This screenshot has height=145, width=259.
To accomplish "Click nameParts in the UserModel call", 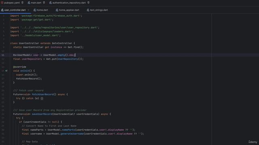I will click(x=68, y=130).
